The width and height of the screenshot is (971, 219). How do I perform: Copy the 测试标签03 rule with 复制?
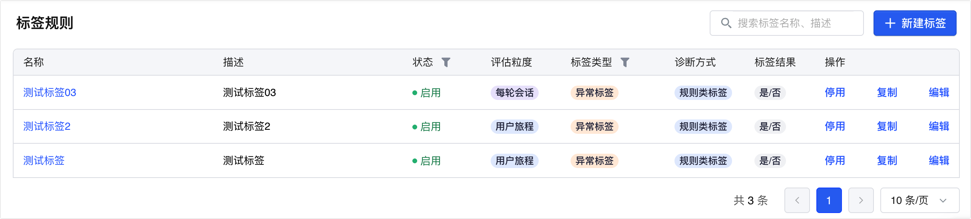pyautogui.click(x=887, y=93)
